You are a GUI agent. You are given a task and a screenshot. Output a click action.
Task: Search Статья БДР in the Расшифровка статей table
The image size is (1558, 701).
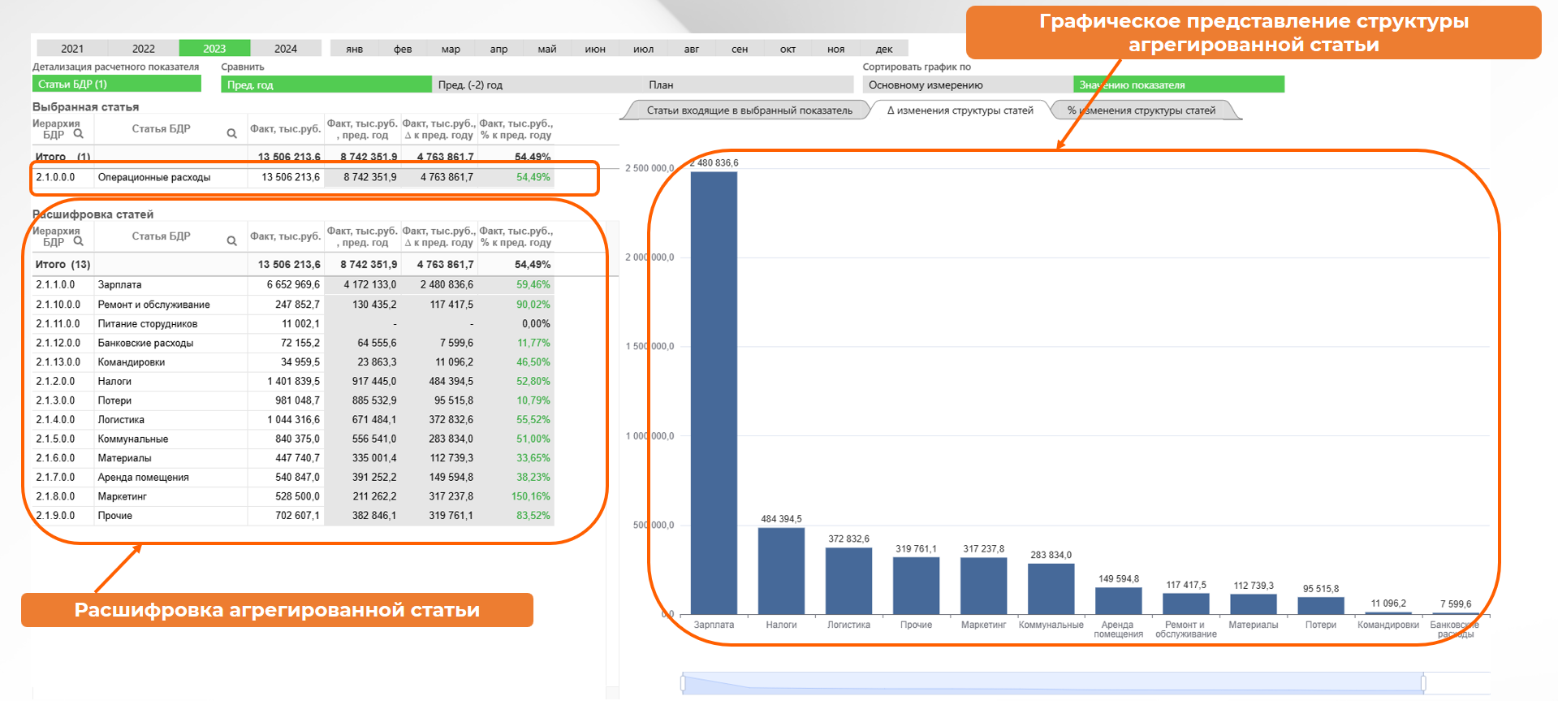[231, 240]
